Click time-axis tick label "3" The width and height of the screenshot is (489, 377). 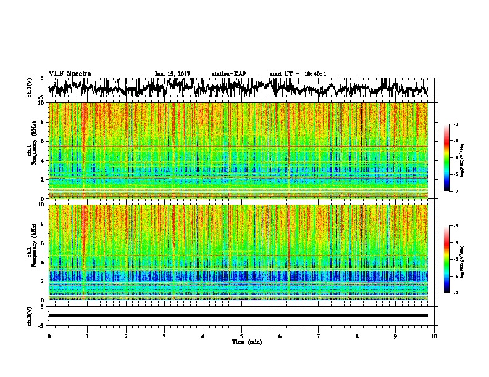point(164,336)
